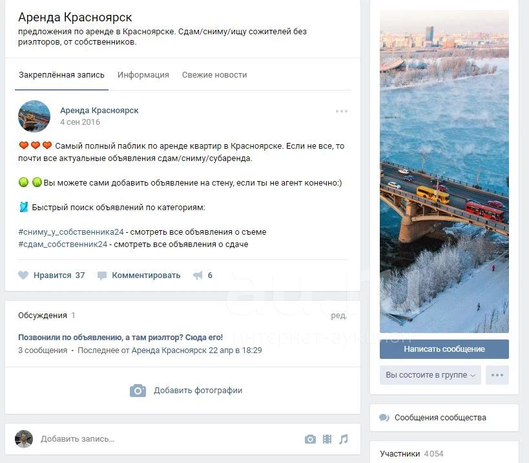Screen dimensions: 529x463
Task: Click the comment speech bubble icon
Action: pos(102,275)
